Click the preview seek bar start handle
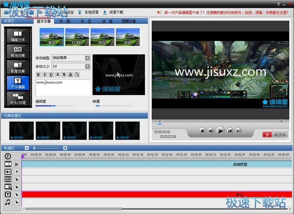This screenshot has height=214, width=294. 160,122
